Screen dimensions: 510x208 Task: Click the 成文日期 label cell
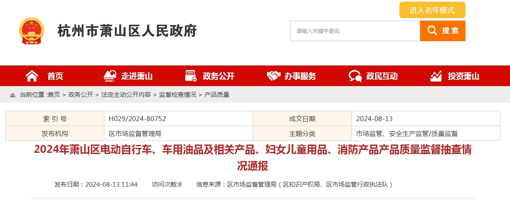coord(302,119)
